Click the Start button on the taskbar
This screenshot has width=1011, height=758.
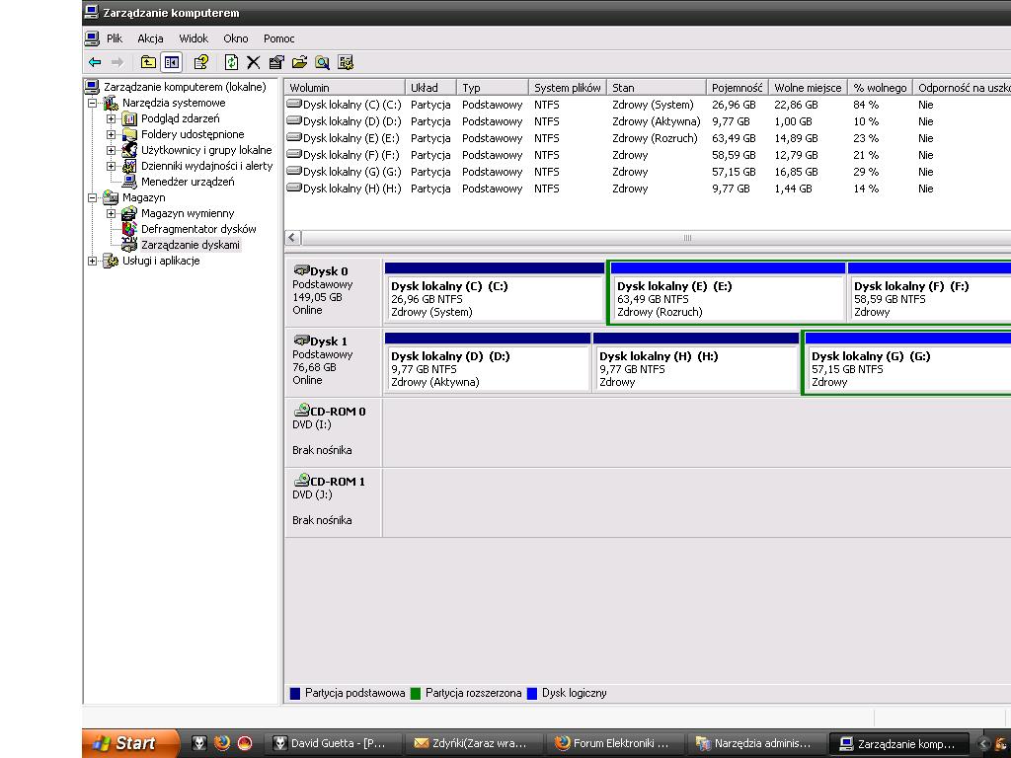[130, 743]
